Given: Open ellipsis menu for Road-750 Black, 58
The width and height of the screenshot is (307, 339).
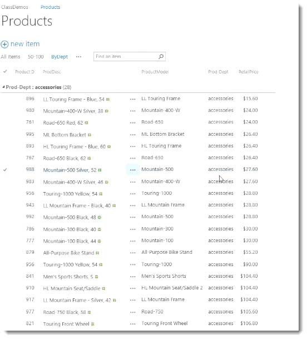Looking at the screenshot, I should pos(133,312).
